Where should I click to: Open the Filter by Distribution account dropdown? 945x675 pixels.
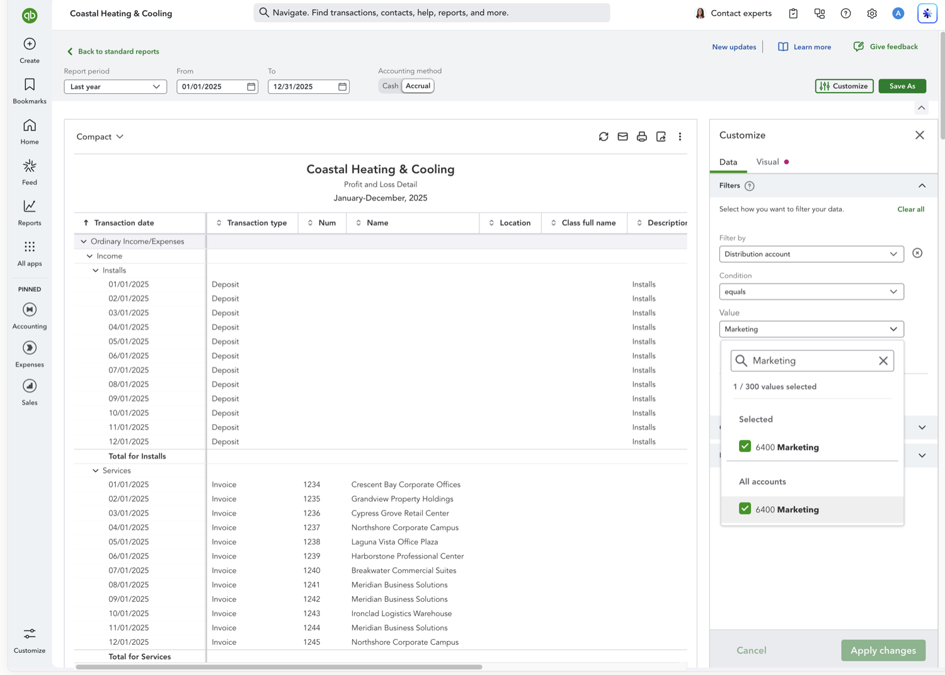pyautogui.click(x=811, y=254)
